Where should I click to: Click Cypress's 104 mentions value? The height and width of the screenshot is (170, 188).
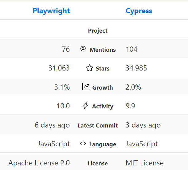point(131,49)
